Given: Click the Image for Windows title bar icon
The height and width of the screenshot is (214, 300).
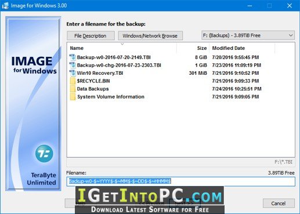Looking at the screenshot, I should click(5, 6).
